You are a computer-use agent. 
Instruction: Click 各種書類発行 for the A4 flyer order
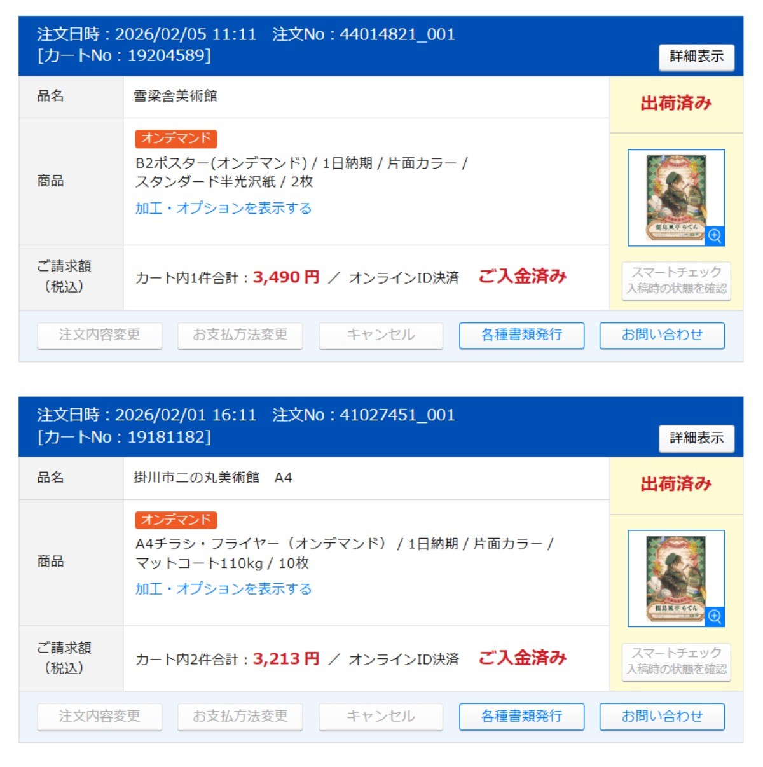click(x=521, y=717)
